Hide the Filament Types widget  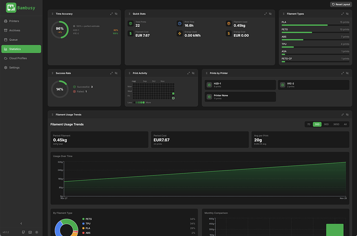[x=348, y=14]
